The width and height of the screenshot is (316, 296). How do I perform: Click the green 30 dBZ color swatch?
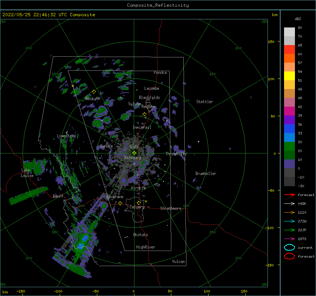point(289,146)
